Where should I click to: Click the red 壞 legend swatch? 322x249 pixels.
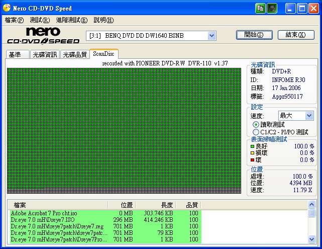pyautogui.click(x=252, y=160)
